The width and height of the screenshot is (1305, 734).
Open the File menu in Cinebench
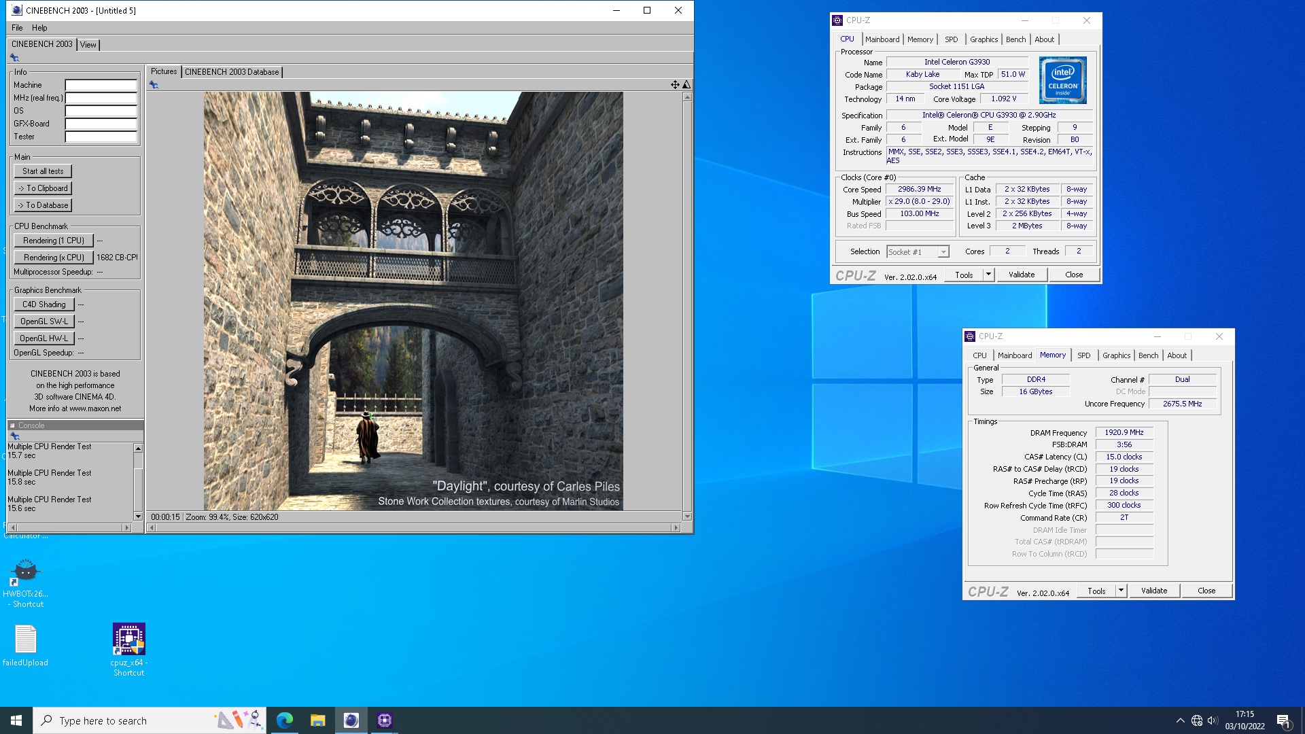(x=17, y=28)
